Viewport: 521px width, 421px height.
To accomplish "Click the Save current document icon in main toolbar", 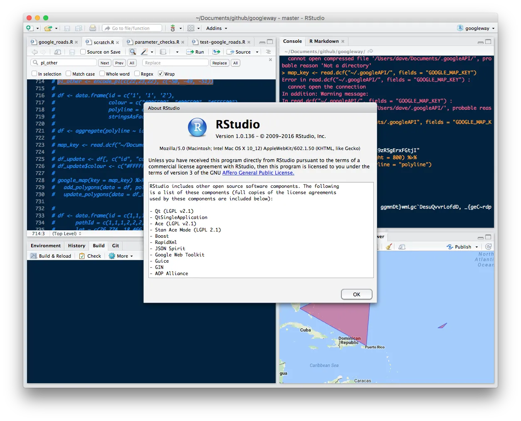I will (x=67, y=28).
